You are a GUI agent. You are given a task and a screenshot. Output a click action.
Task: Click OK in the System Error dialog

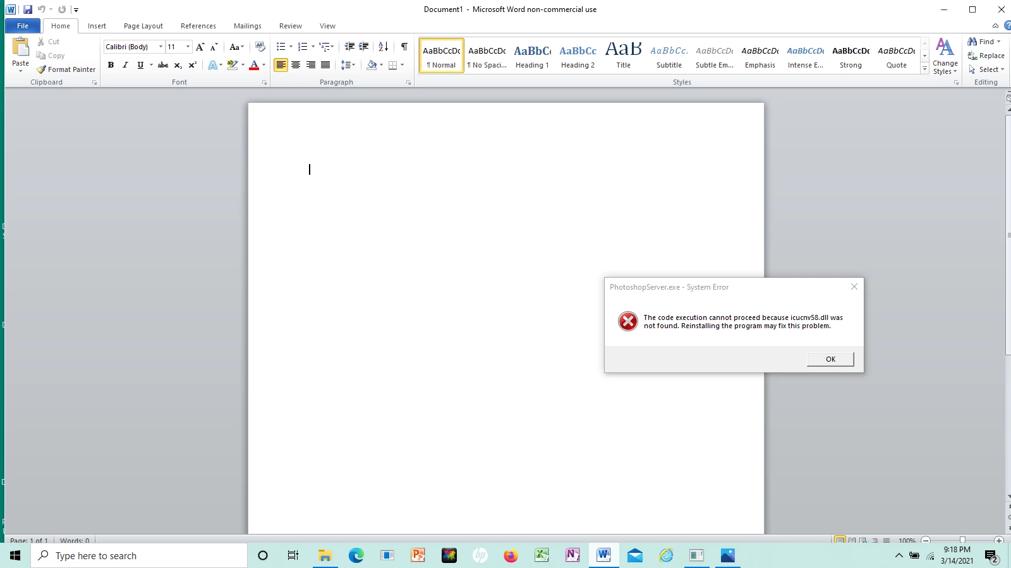coord(830,359)
